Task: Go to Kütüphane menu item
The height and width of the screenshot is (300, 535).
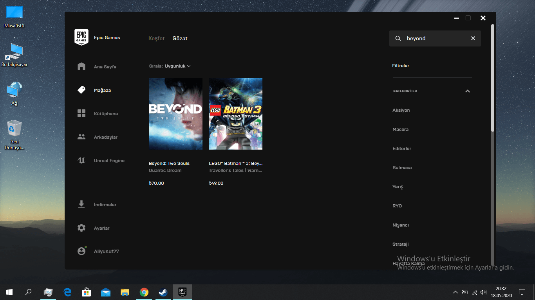Action: point(106,114)
